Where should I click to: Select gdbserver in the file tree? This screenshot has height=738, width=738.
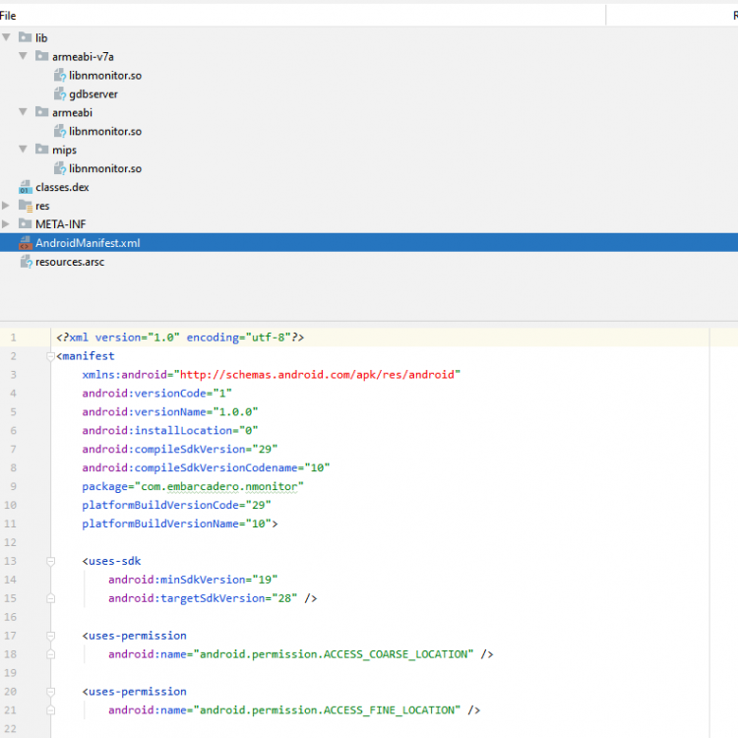[x=93, y=94]
